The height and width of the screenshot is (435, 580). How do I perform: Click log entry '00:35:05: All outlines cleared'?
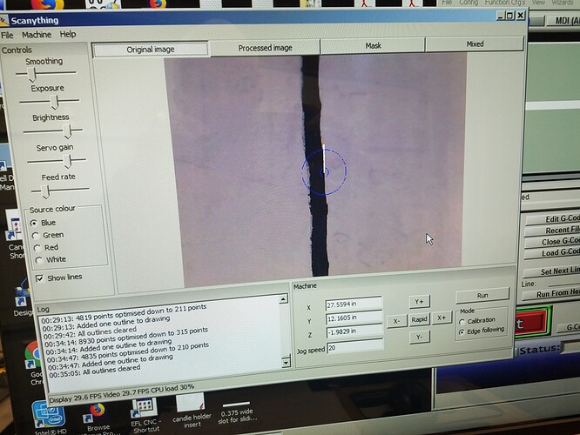point(95,371)
